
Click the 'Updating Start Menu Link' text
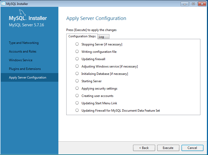(99, 103)
